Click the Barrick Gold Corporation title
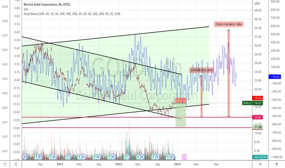 click(47, 4)
